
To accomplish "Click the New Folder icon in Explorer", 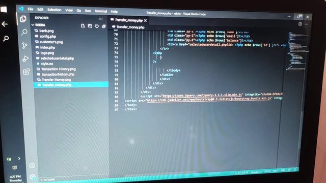I will click(90, 26).
